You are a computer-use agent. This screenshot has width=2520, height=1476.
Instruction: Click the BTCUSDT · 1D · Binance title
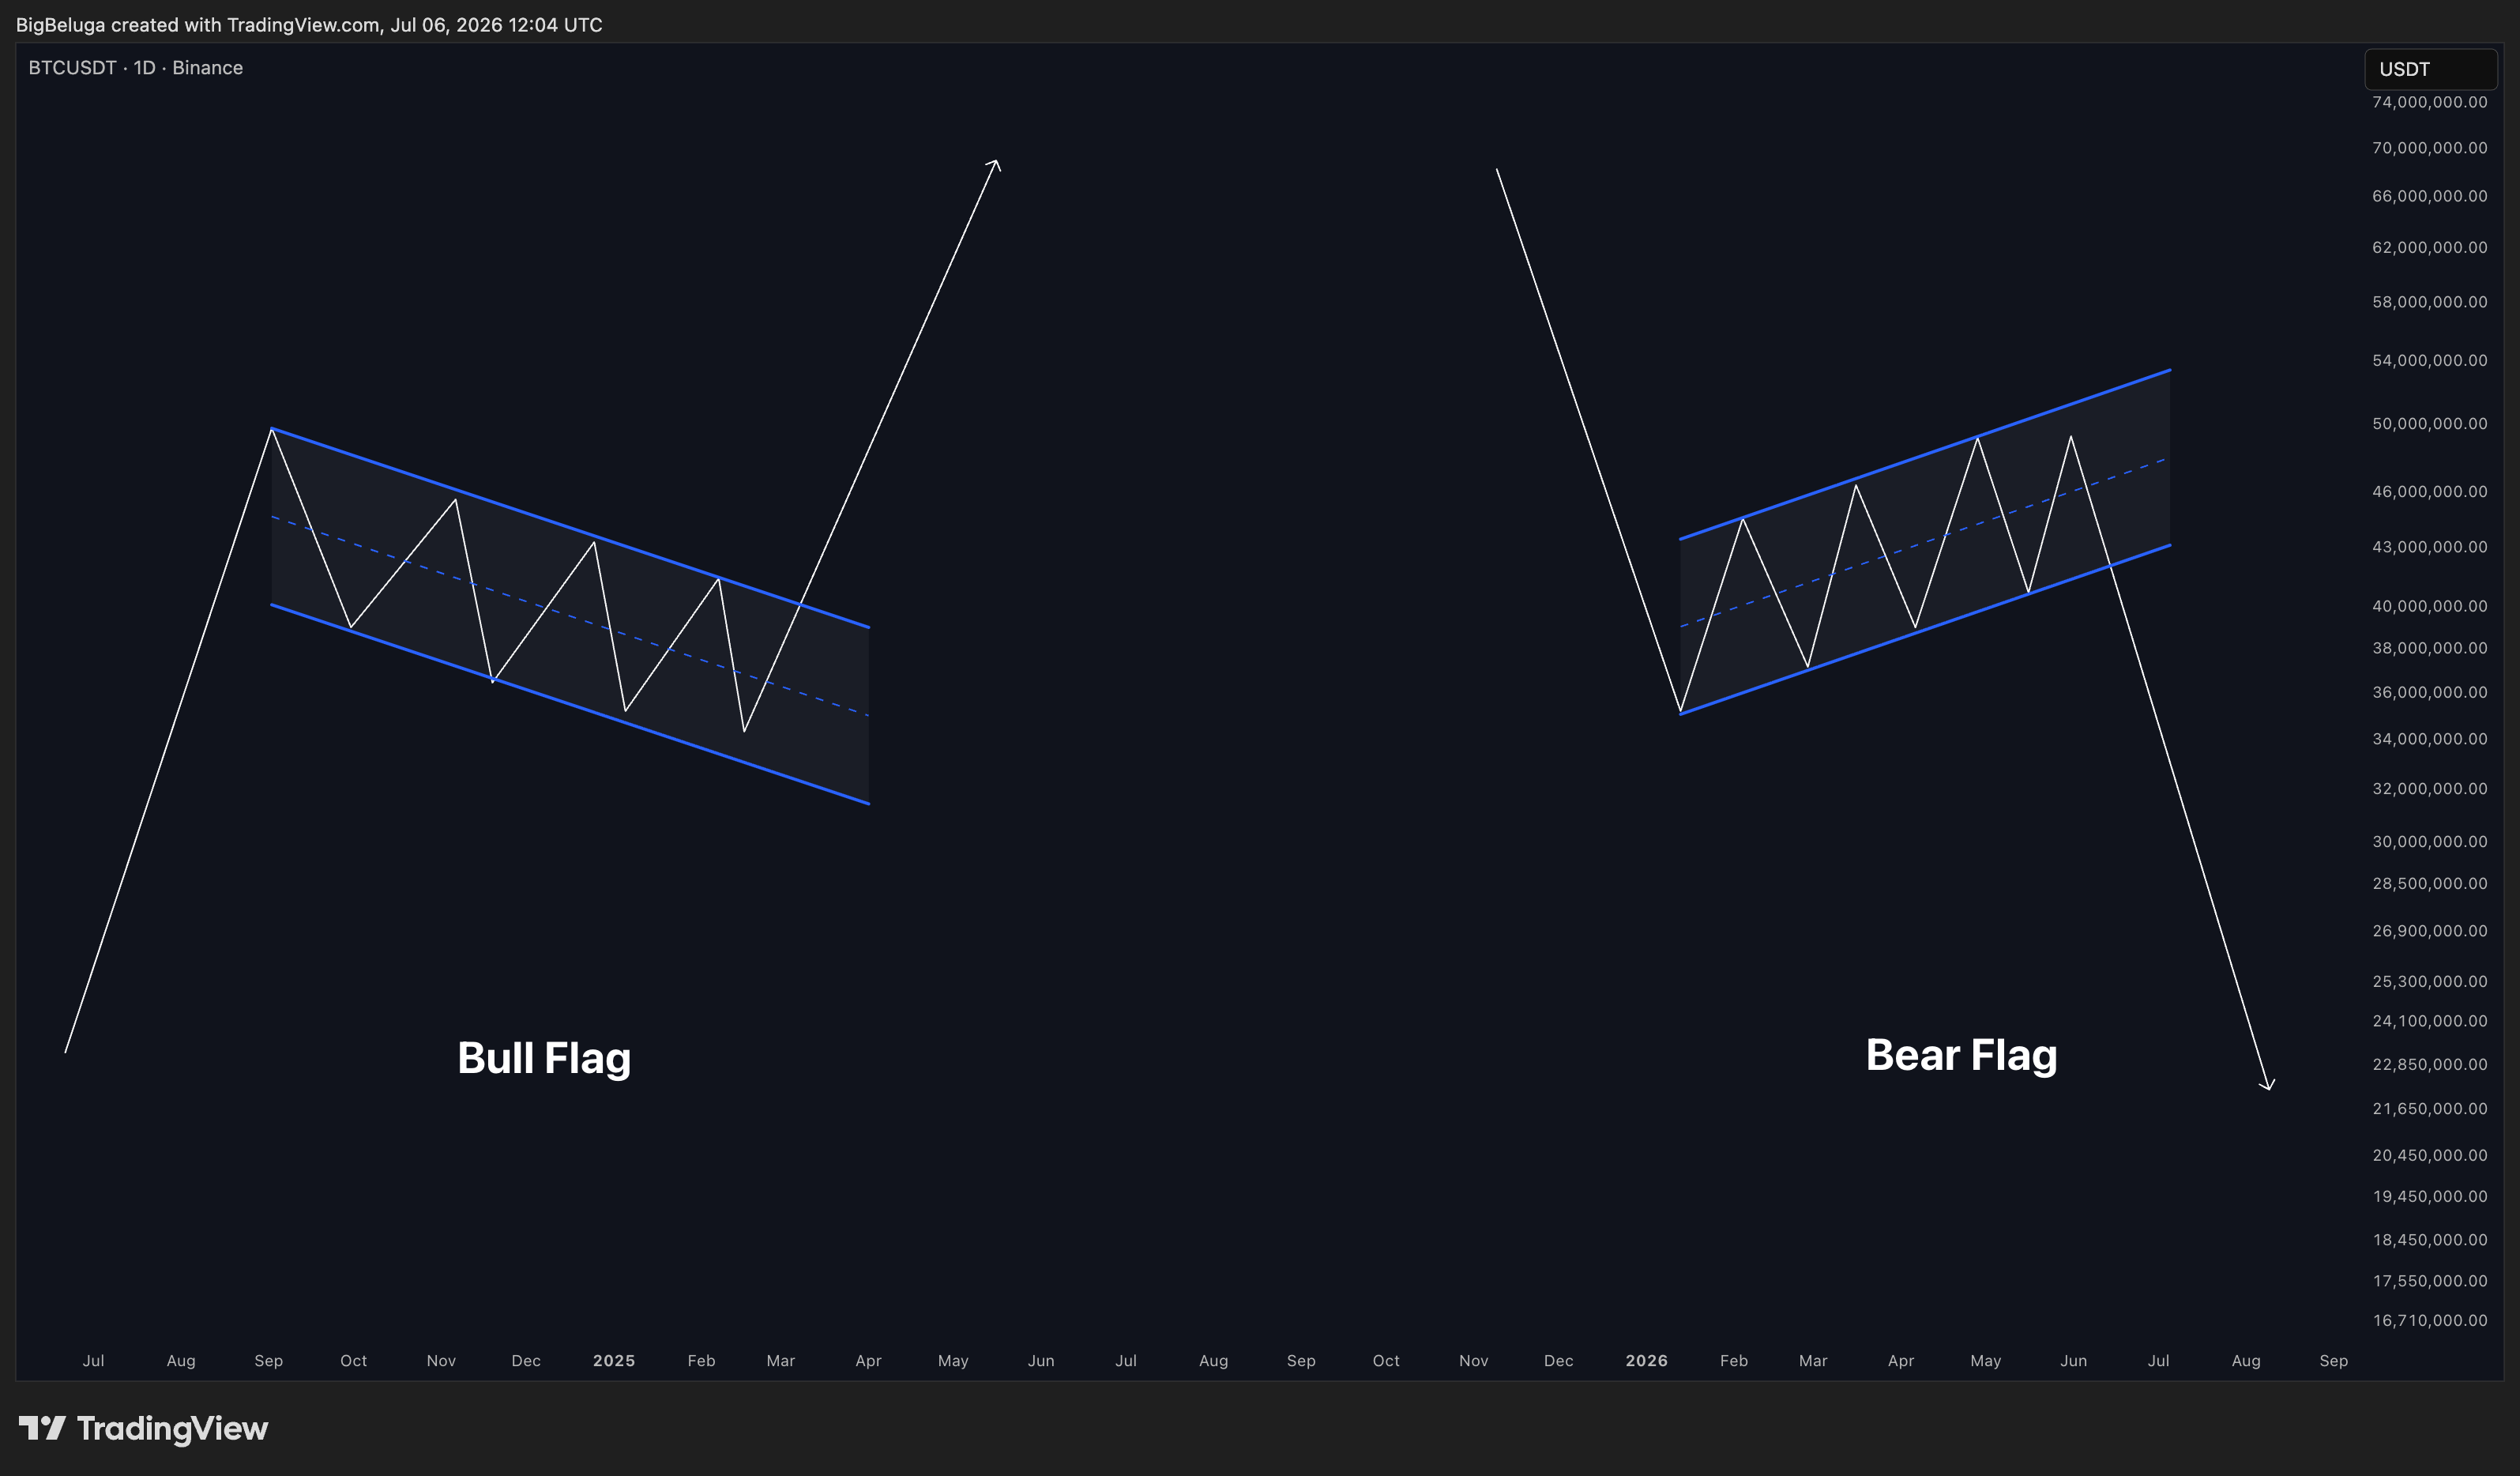[135, 68]
